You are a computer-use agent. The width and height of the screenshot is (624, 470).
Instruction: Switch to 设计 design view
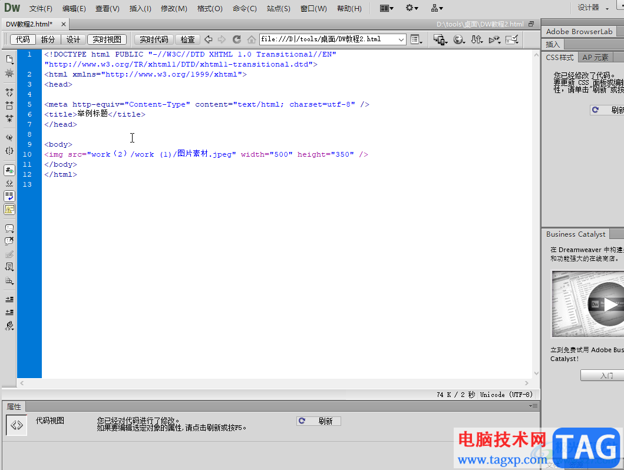click(x=73, y=39)
